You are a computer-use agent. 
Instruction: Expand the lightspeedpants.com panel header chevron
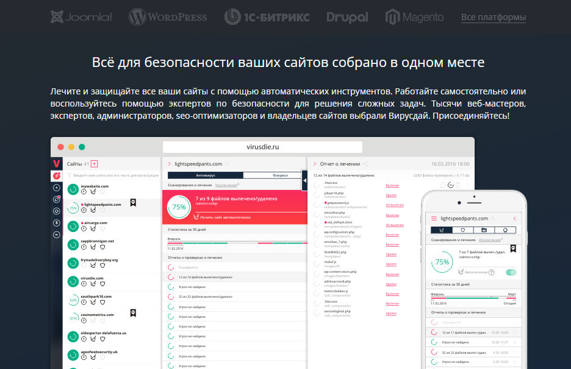pos(170,164)
